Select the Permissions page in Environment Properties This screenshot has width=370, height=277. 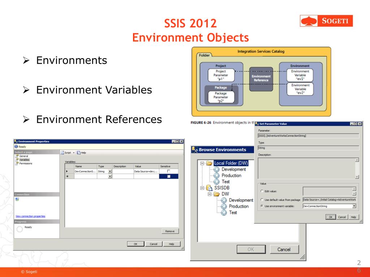tap(26, 163)
